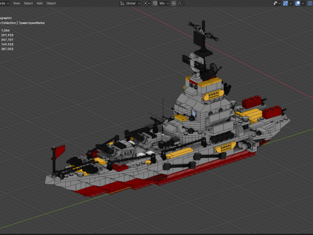Open the overlays options dropdown arrow

(x=303, y=3)
